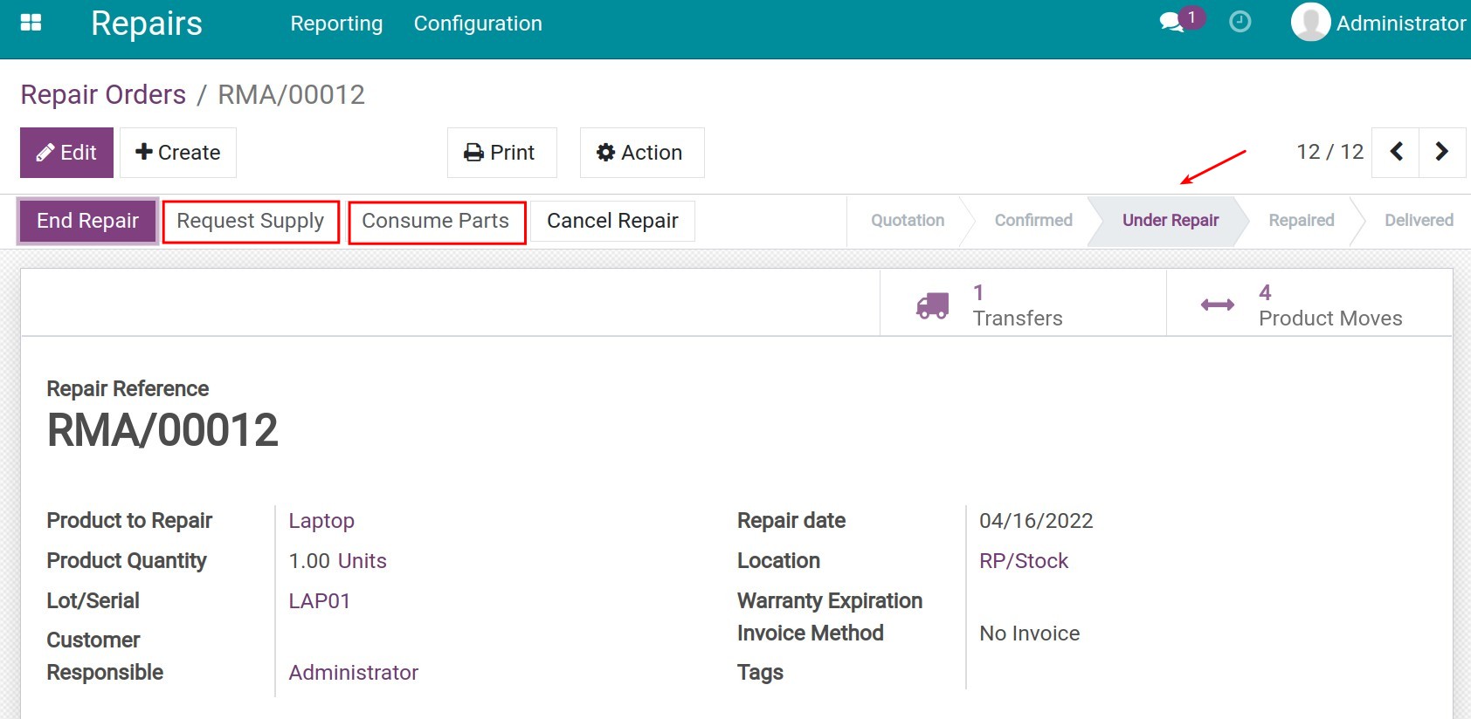Click the Cancel Repair button
The width and height of the screenshot is (1471, 719).
tap(612, 221)
